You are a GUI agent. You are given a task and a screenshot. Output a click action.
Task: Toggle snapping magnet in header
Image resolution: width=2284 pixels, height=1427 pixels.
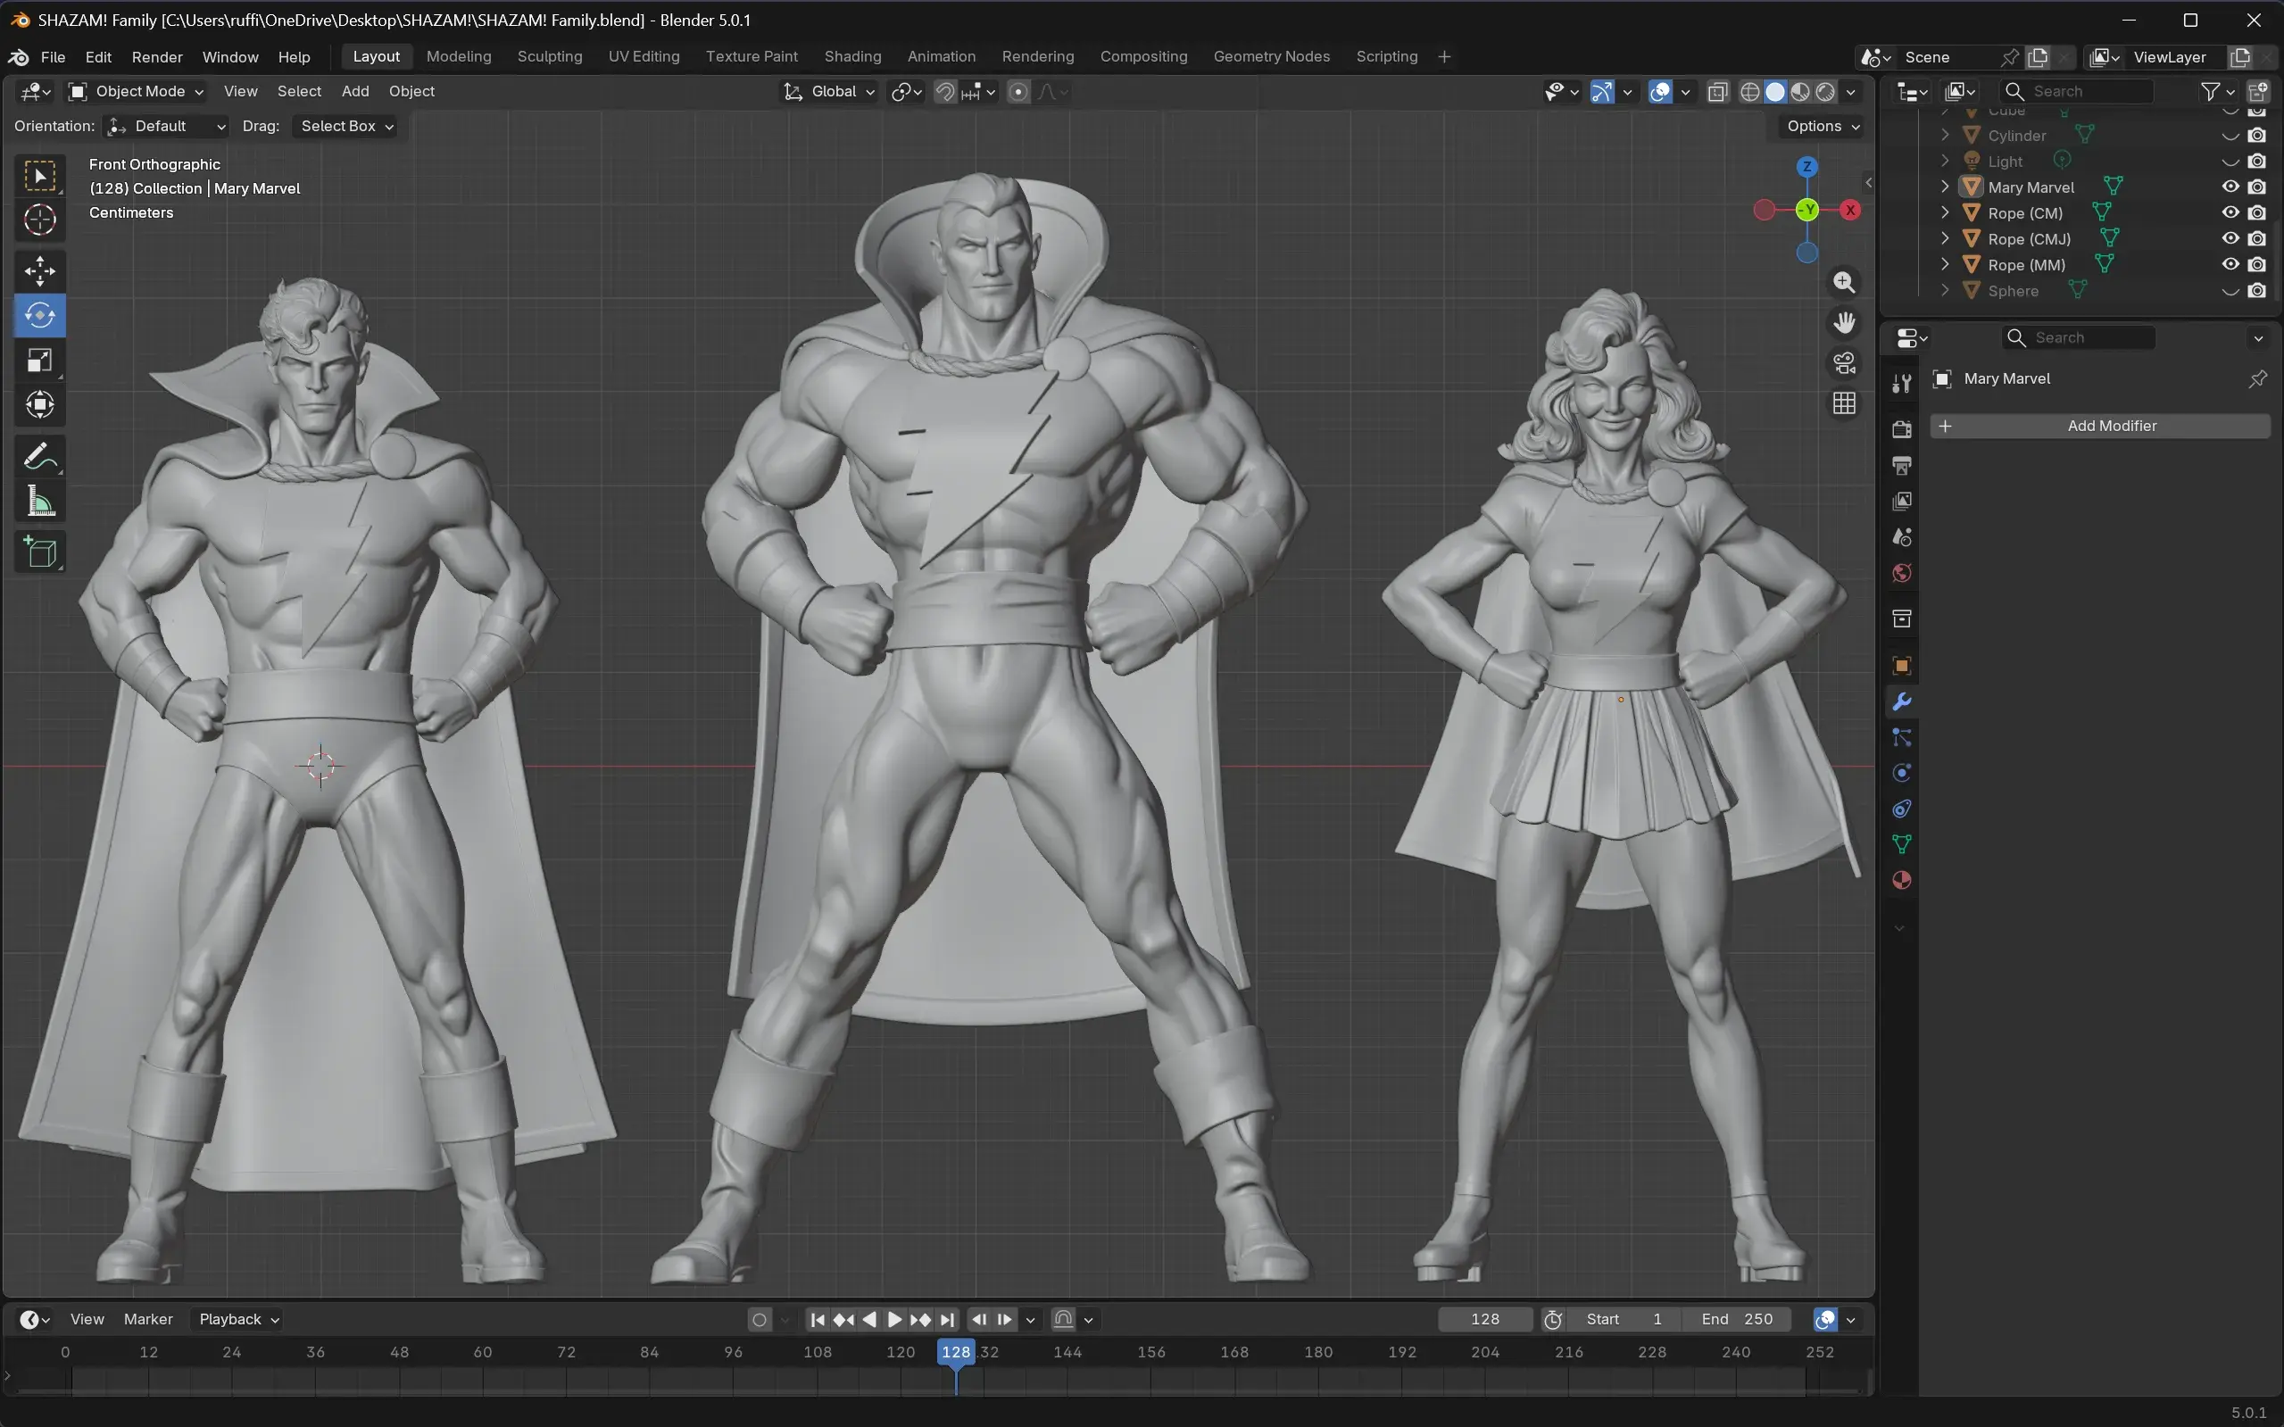944,92
